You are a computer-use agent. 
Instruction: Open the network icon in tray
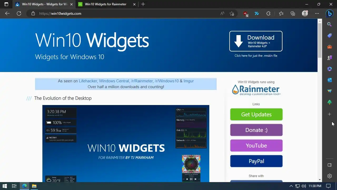pos(298,186)
